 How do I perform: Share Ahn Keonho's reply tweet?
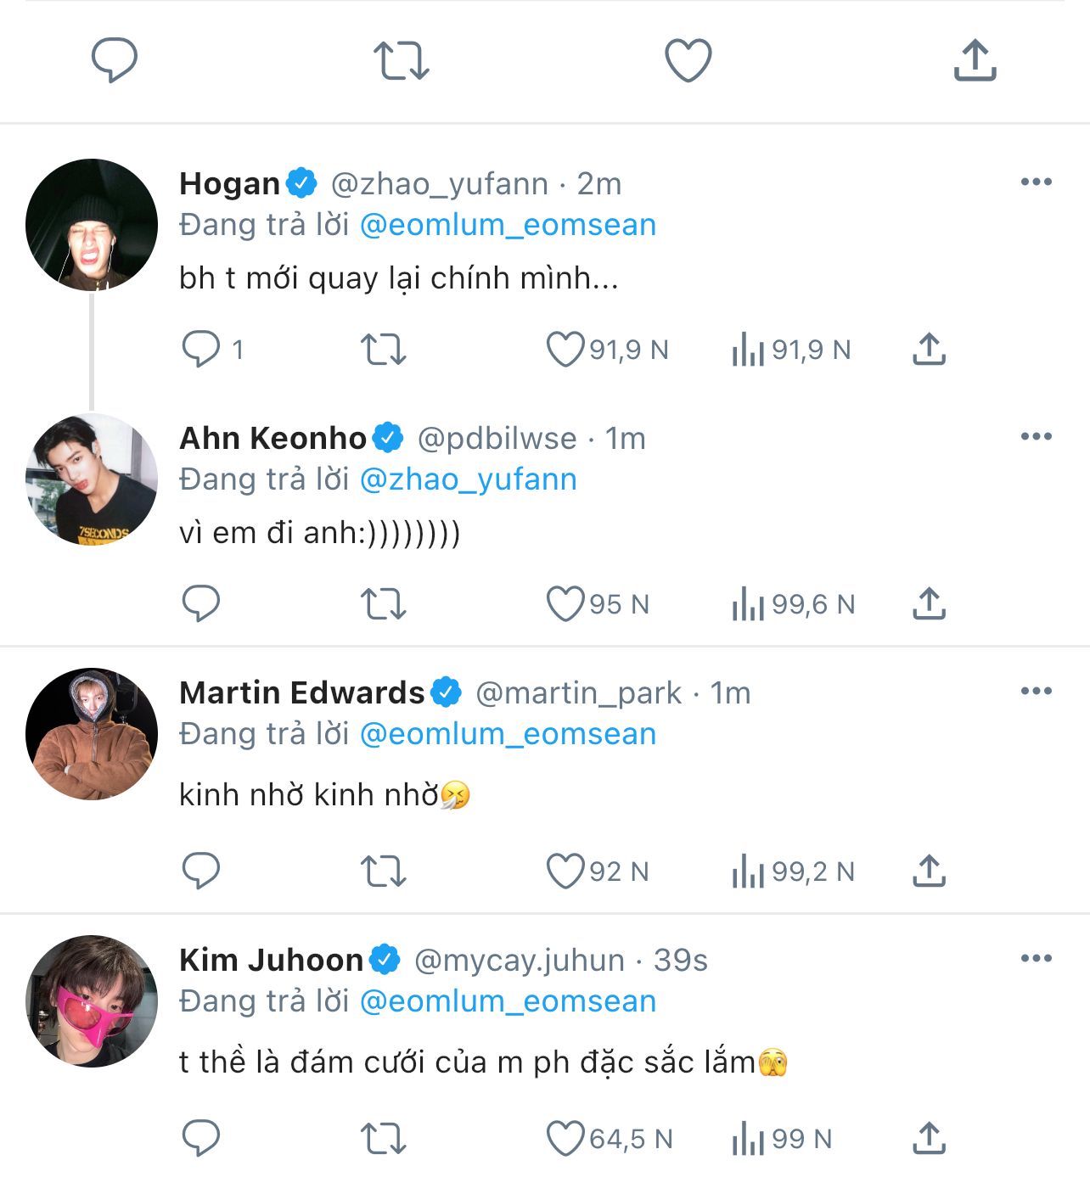(930, 603)
